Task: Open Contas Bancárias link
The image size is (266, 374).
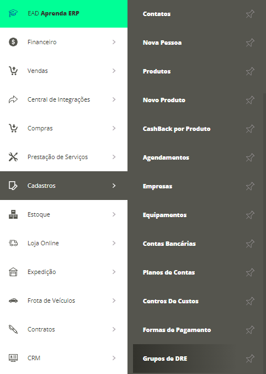Action: pyautogui.click(x=169, y=244)
